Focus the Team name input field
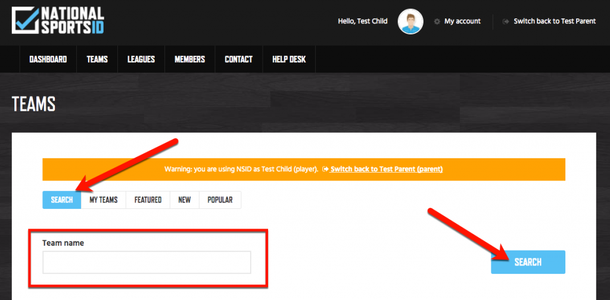This screenshot has width=610, height=300. 147,262
